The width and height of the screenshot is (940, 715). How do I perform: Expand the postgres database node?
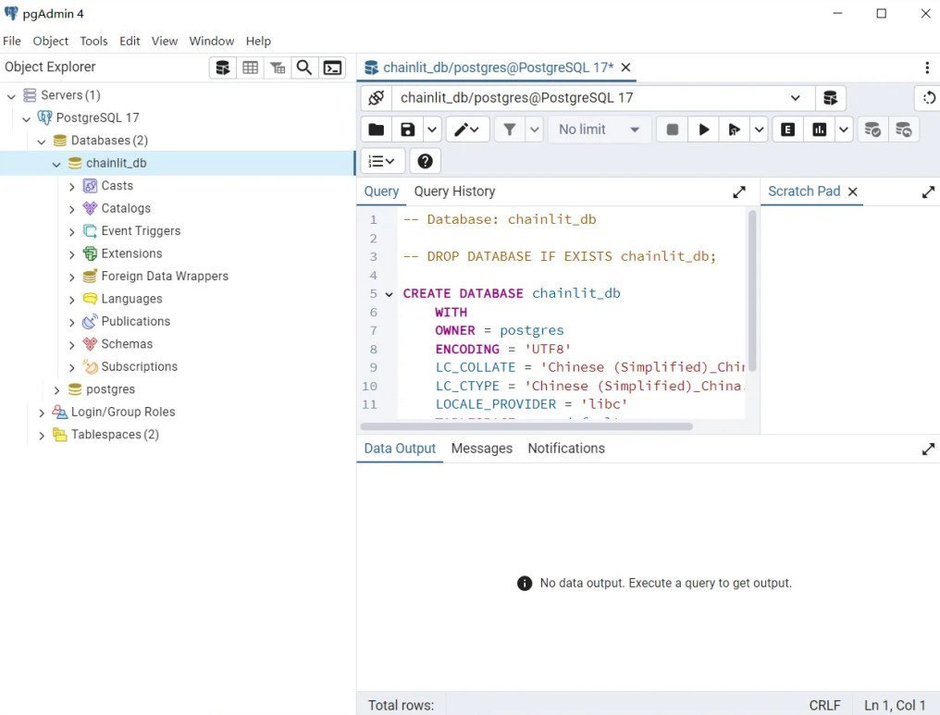56,390
